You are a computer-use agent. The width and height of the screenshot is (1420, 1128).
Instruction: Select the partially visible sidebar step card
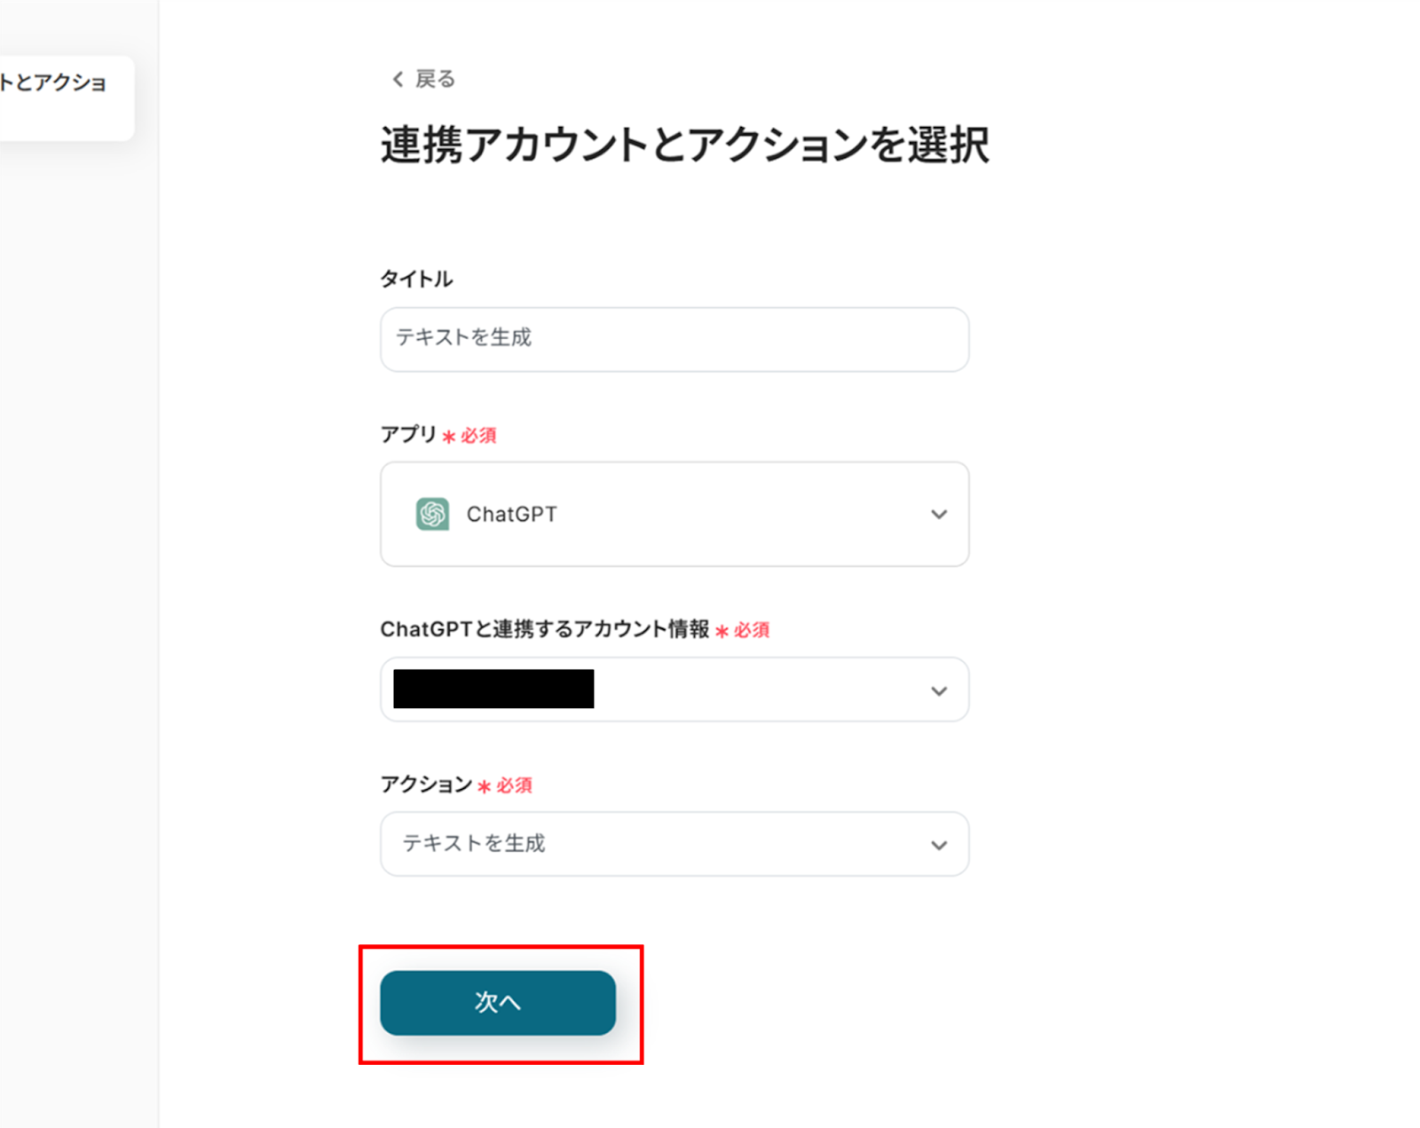(x=62, y=96)
